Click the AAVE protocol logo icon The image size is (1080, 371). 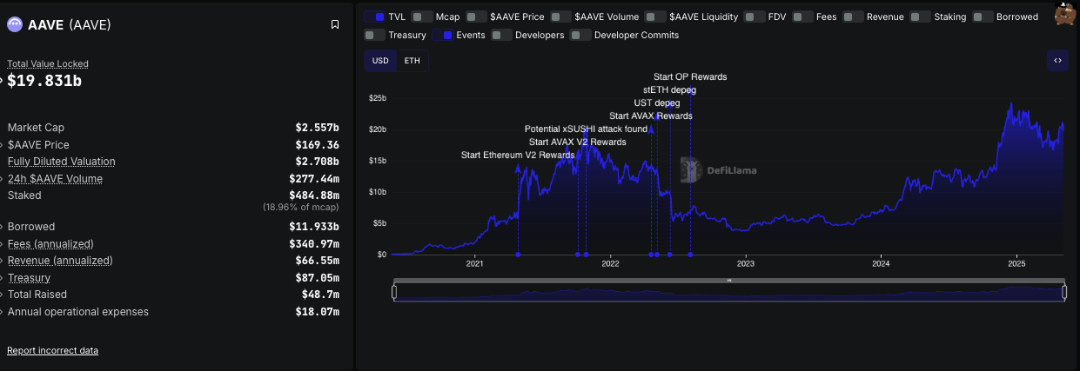coord(15,24)
